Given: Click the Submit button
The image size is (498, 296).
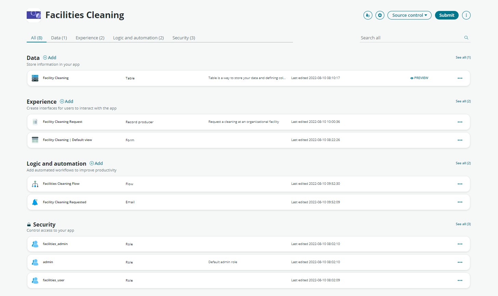Looking at the screenshot, I should 447,15.
